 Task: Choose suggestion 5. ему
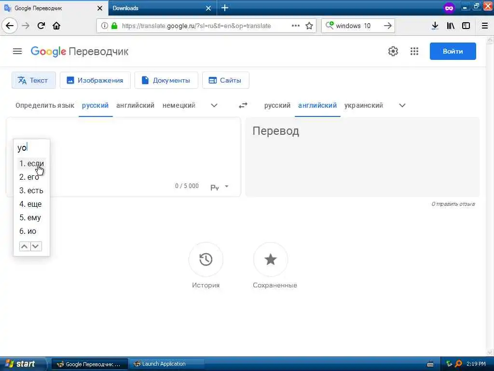[x=31, y=218]
